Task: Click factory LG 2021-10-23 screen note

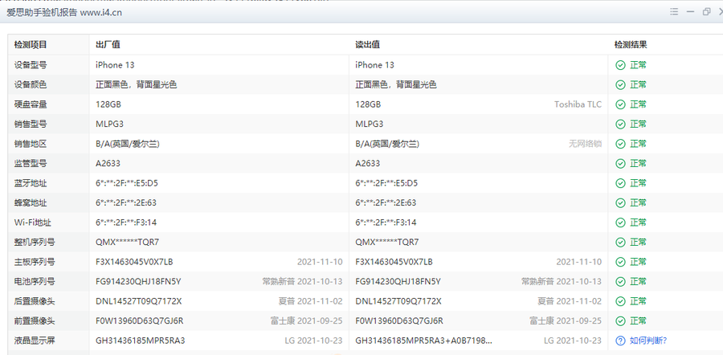Action: click(313, 341)
